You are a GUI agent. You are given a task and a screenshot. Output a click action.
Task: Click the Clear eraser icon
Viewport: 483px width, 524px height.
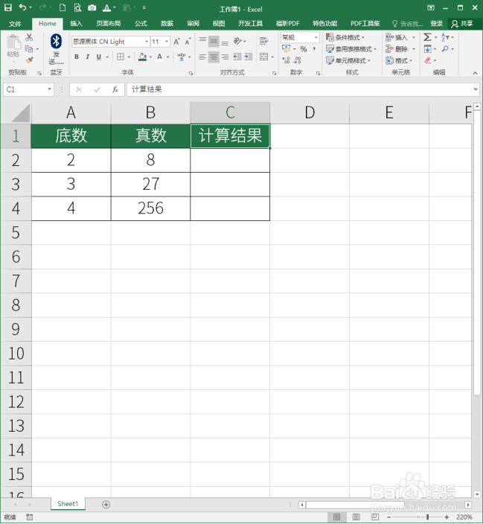point(427,60)
